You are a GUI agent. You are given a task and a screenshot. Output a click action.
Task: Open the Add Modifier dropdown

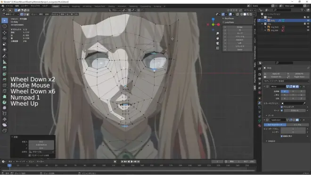point(286,81)
